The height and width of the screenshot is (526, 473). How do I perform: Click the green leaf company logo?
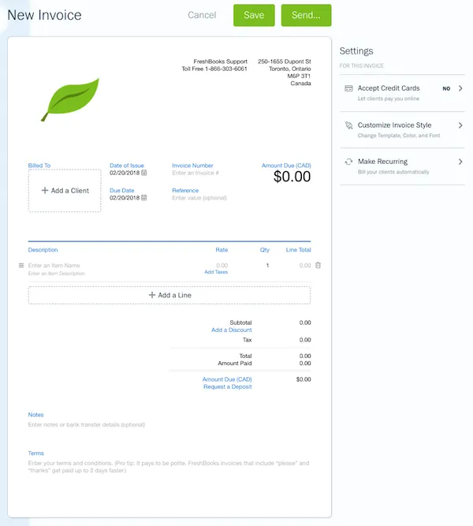71,99
